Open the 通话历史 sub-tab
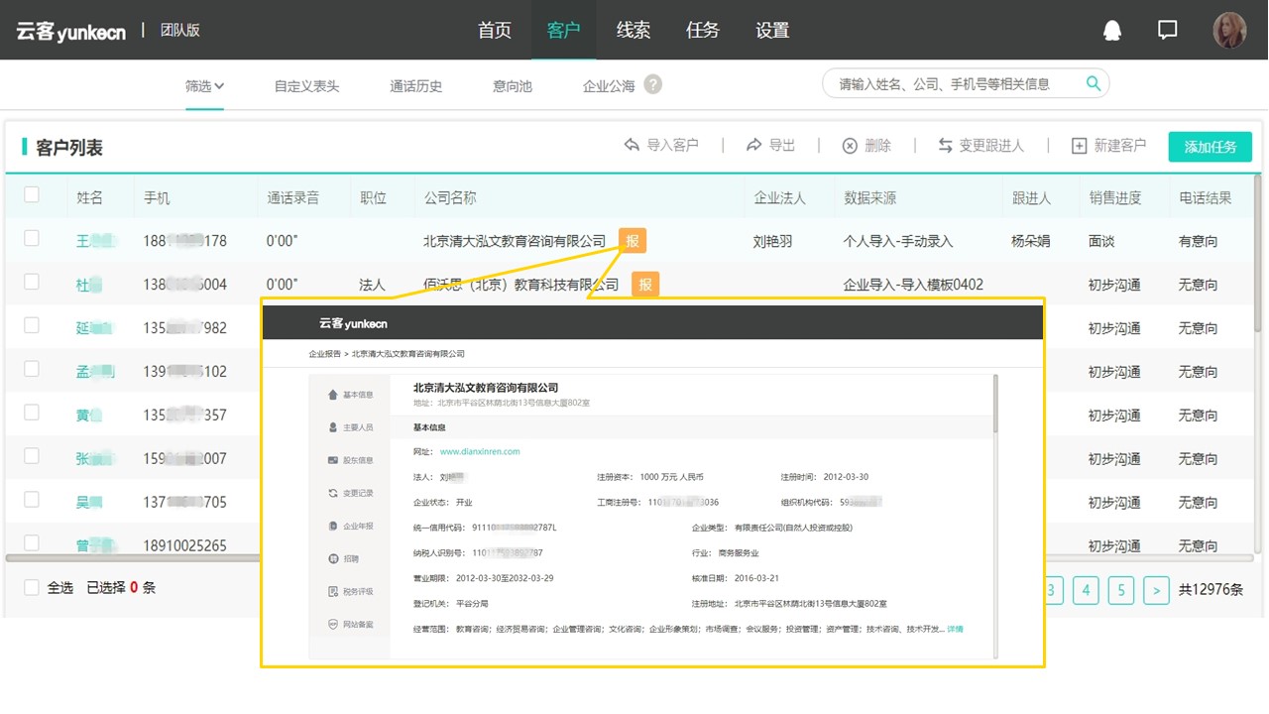This screenshot has height=714, width=1269. tap(416, 86)
